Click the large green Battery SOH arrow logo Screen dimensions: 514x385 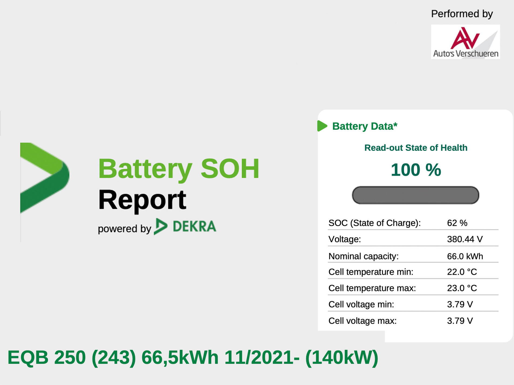pyautogui.click(x=45, y=178)
